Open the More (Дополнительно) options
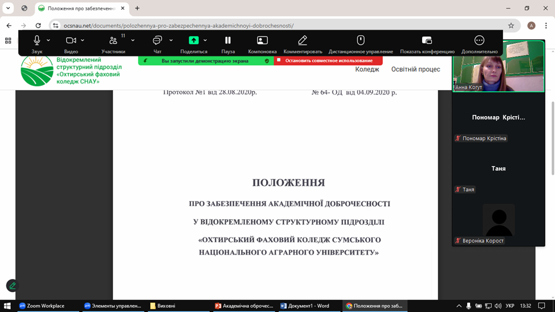 coord(479,43)
